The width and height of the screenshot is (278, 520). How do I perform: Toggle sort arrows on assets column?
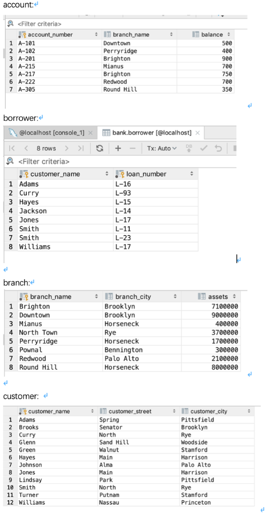coord(234,297)
